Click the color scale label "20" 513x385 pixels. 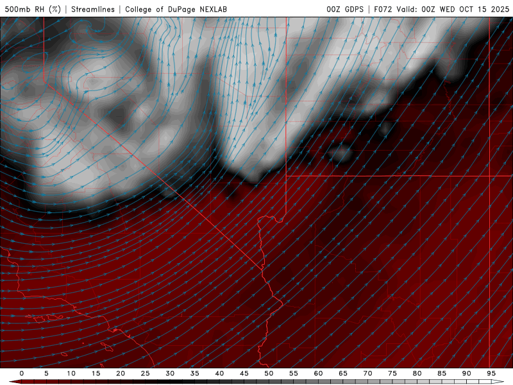(x=121, y=373)
